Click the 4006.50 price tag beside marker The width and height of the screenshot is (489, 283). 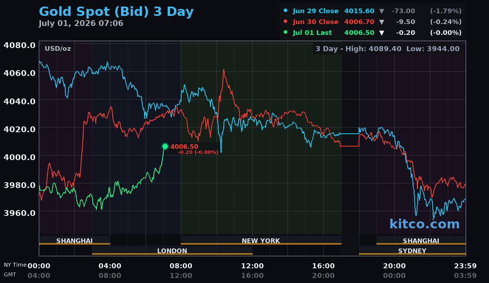tap(184, 147)
